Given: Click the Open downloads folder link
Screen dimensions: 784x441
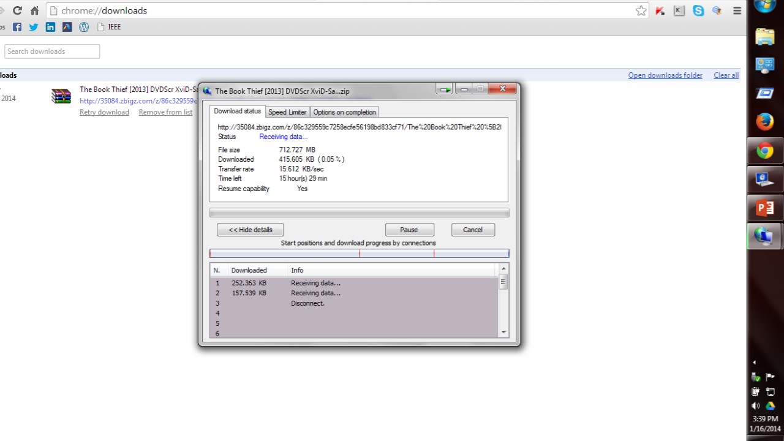Looking at the screenshot, I should point(665,75).
